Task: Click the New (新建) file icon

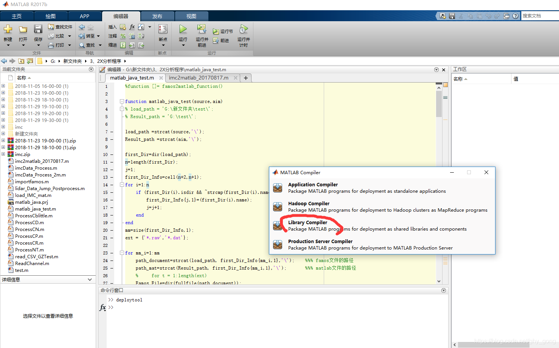Action: (8, 29)
